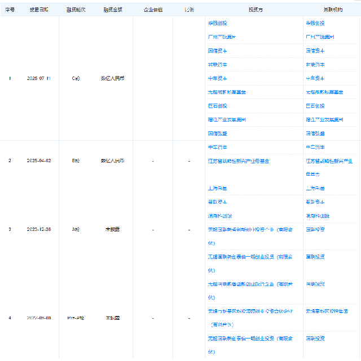Open 宿迁产业发展集团 investor link
361x361 pixels.
pos(227,120)
